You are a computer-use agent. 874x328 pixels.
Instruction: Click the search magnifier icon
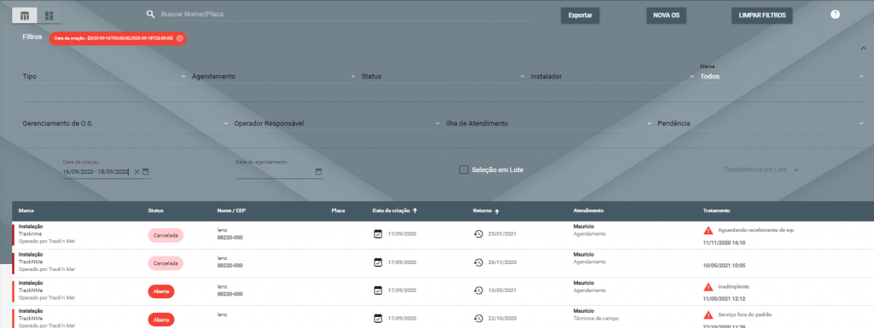pos(150,14)
